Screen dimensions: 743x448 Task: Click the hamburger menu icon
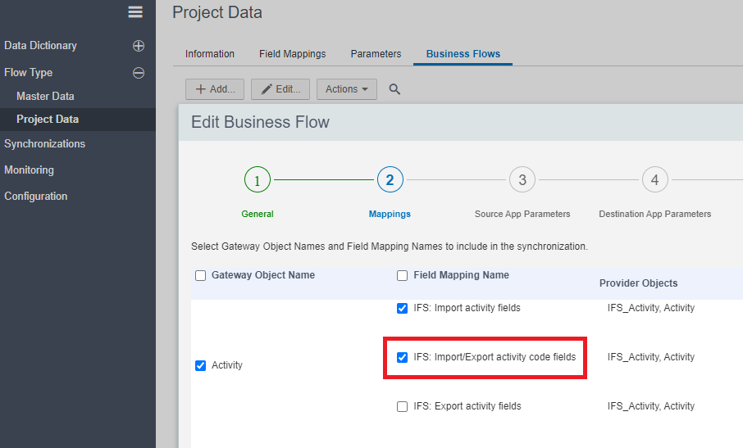click(135, 11)
